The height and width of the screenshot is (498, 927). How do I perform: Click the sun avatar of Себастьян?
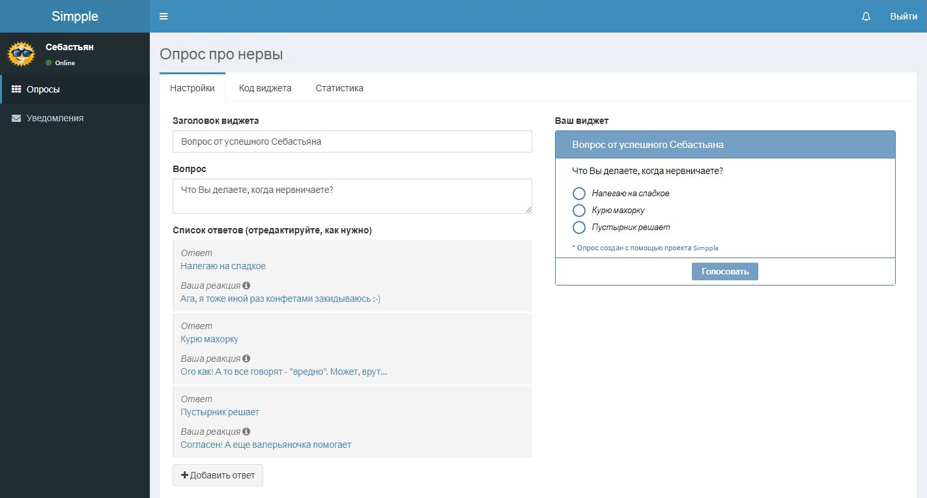point(21,54)
